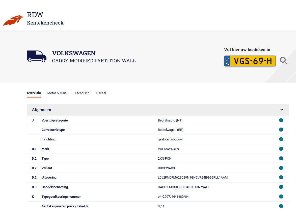Show Handelsbenaming info icon details
Image resolution: width=296 pixels, height=222 pixels.
click(281, 187)
